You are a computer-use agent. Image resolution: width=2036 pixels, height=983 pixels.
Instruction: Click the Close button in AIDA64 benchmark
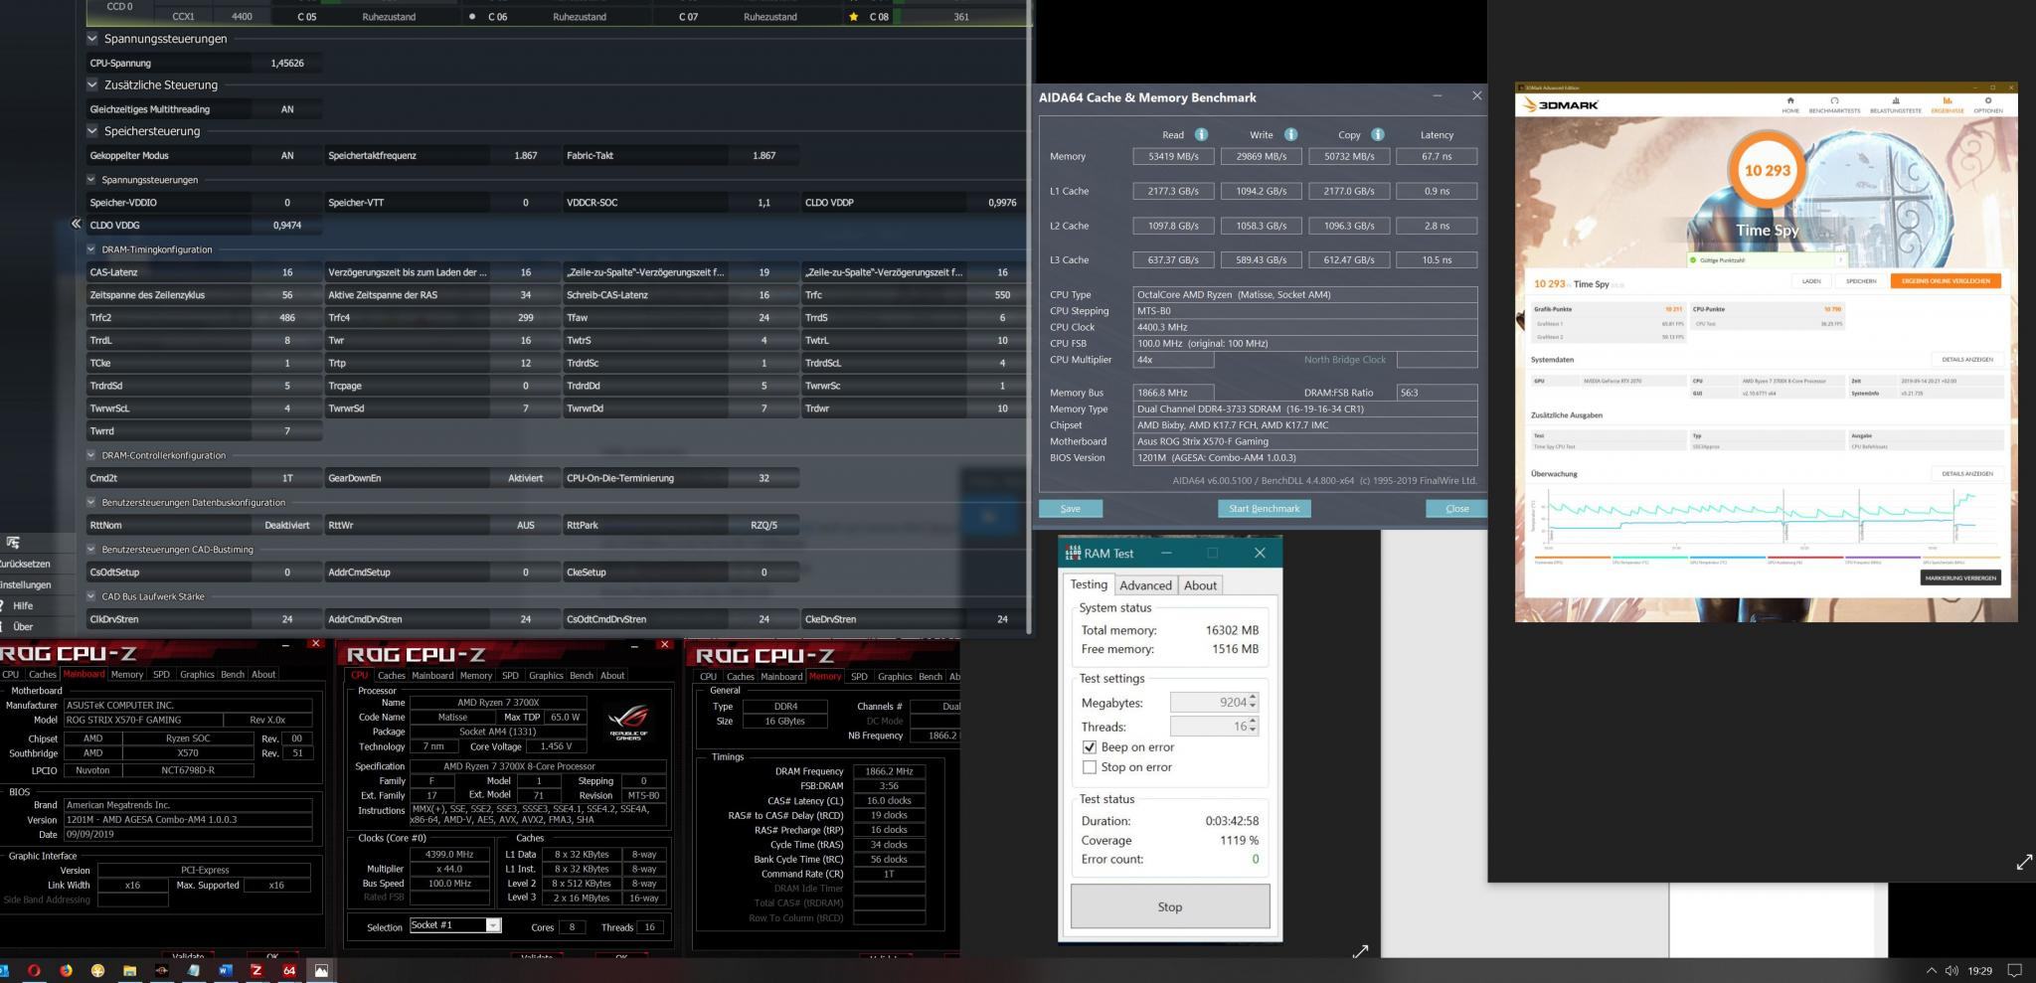[1456, 509]
